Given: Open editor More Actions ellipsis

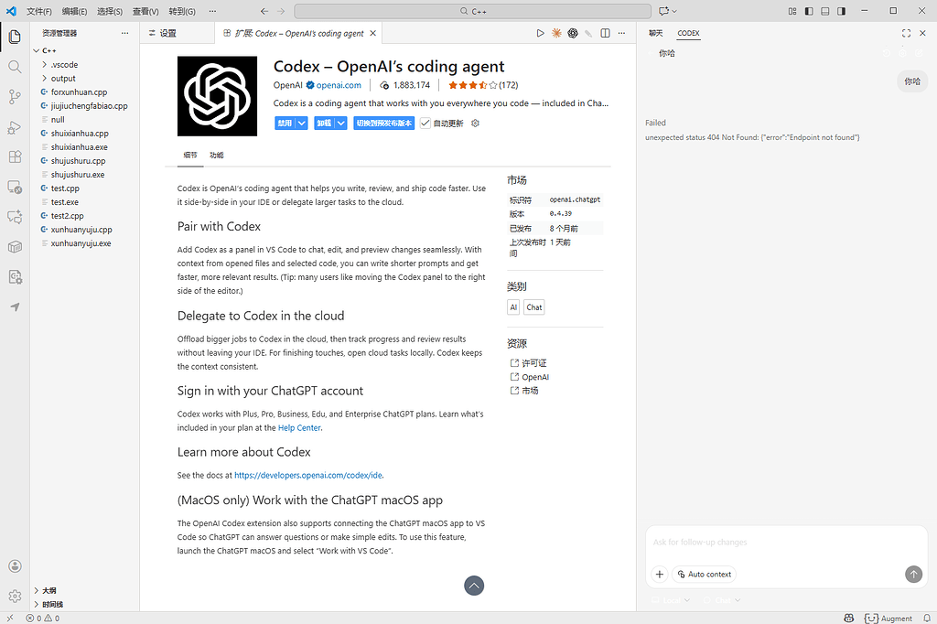Looking at the screenshot, I should point(621,34).
